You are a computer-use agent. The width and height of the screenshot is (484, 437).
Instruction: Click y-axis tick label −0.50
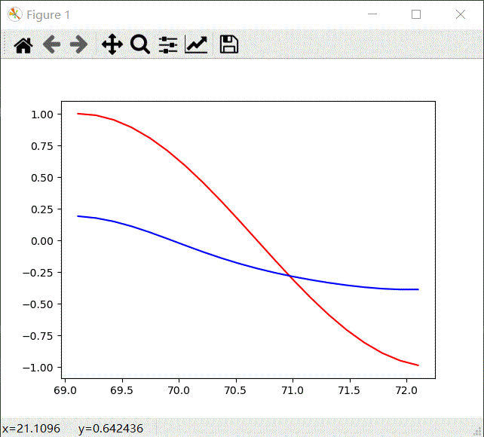38,304
